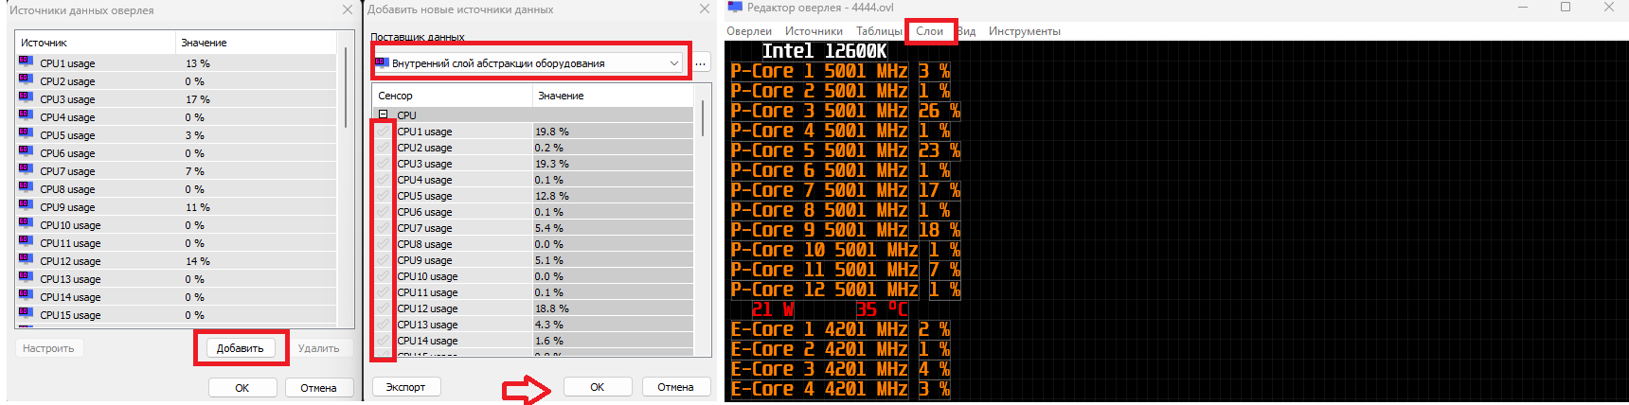Click the Экспорт button
The image size is (1629, 405).
(405, 387)
